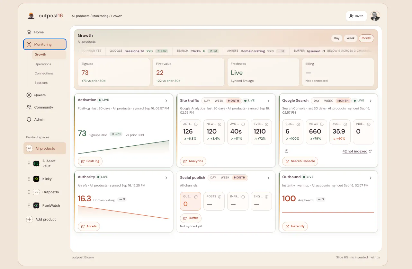The image size is (412, 269).
Task: Click the Invite button
Action: click(356, 16)
